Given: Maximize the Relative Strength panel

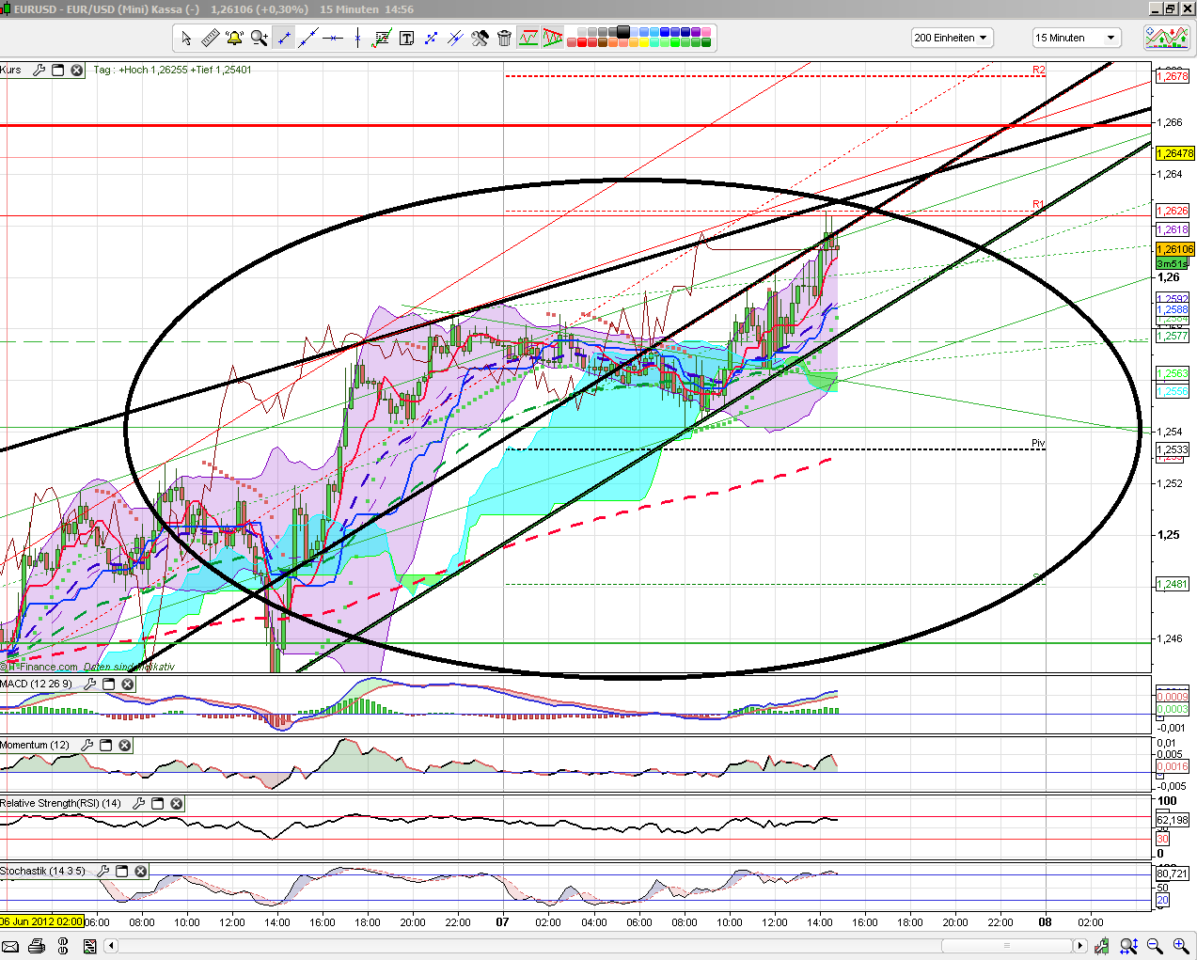Looking at the screenshot, I should [x=158, y=803].
